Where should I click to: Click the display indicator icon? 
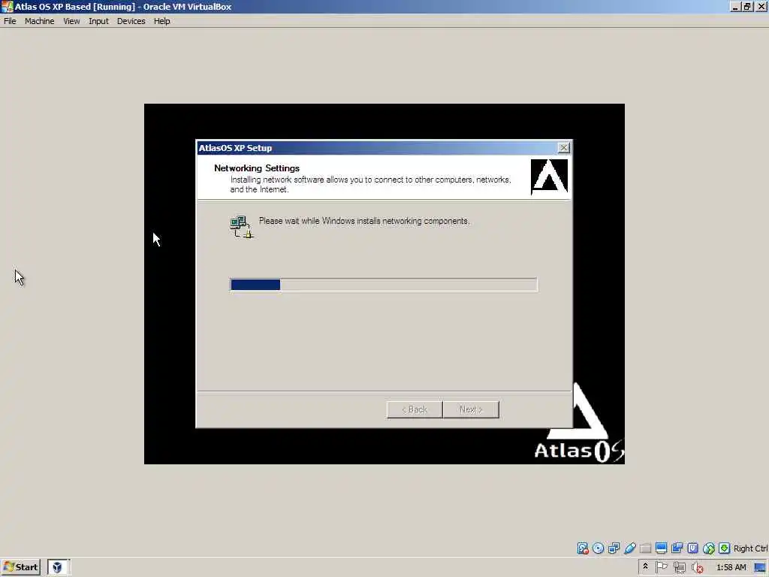click(x=661, y=548)
